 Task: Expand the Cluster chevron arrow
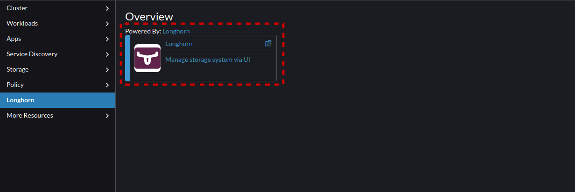click(x=107, y=8)
